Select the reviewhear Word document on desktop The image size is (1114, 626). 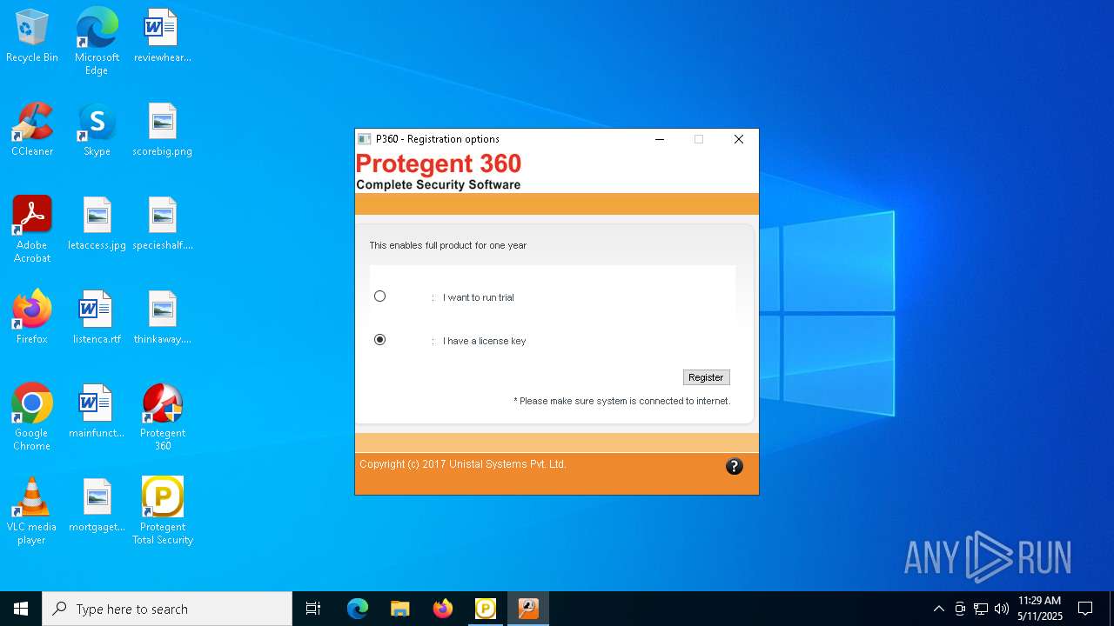point(162,37)
